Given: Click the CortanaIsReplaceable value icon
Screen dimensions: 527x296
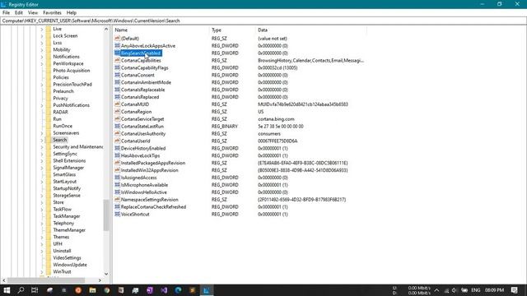Looking at the screenshot, I should point(117,90).
